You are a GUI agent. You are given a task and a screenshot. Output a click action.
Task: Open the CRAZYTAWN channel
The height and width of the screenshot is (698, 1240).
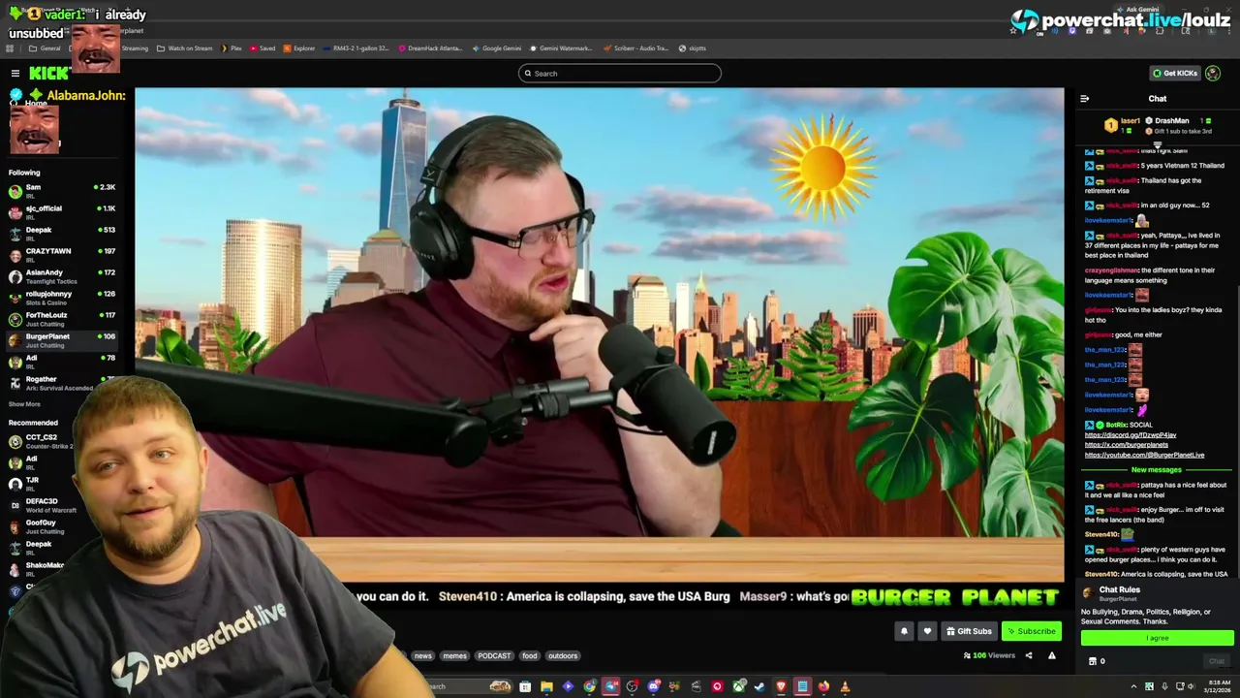62,255
